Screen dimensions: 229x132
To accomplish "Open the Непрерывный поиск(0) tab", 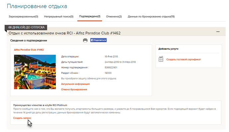I will tap(59, 16).
